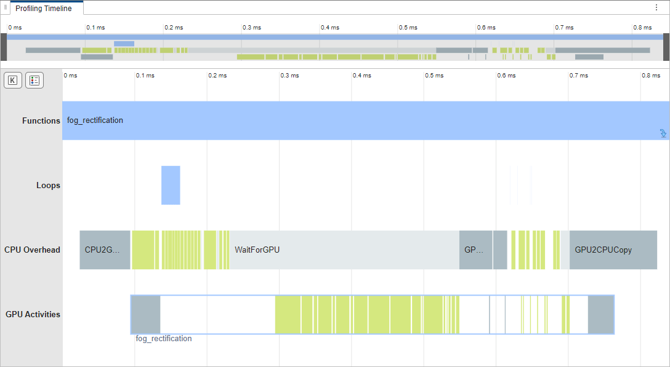
Task: Select the CPU Overhead row label
Action: tap(32, 250)
